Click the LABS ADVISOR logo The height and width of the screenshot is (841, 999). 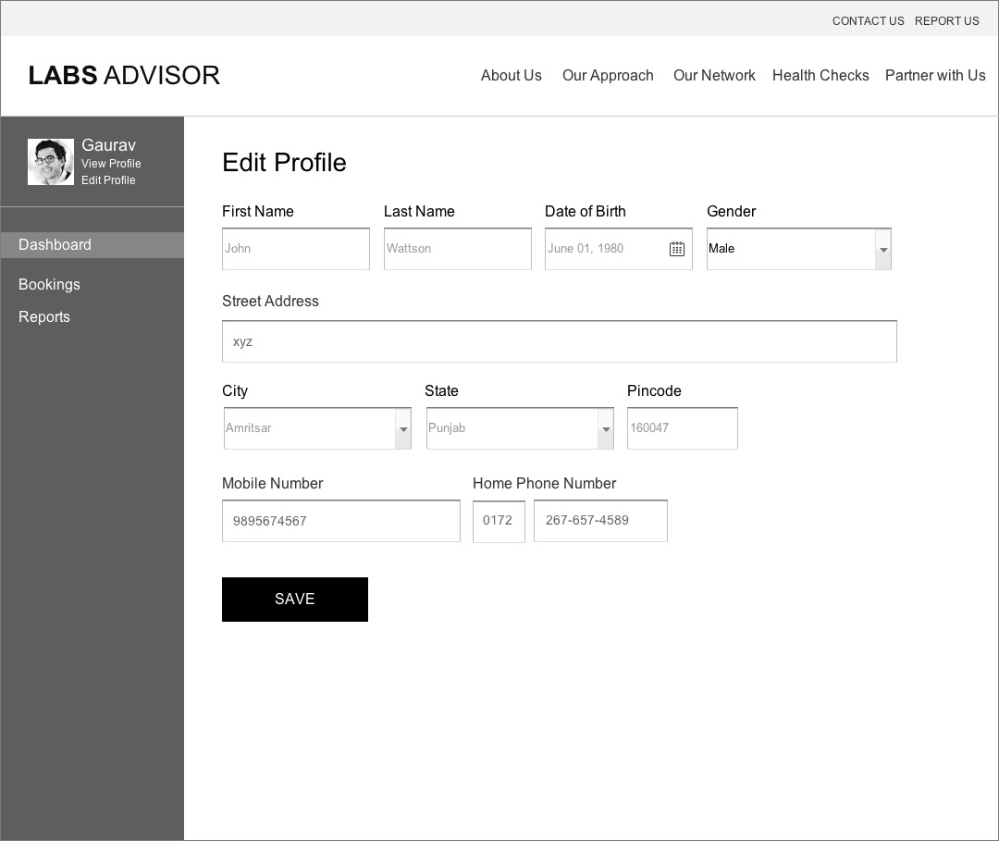coord(124,76)
